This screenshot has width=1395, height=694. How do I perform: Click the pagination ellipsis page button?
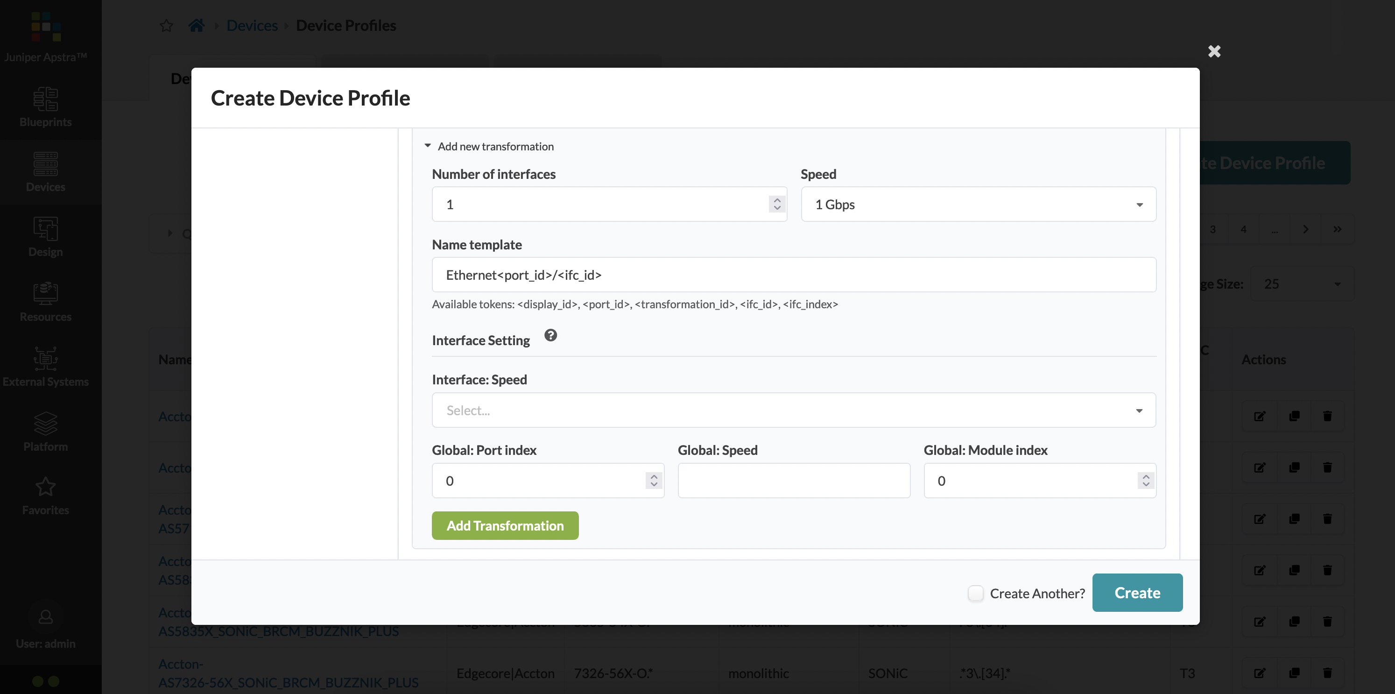(1275, 229)
